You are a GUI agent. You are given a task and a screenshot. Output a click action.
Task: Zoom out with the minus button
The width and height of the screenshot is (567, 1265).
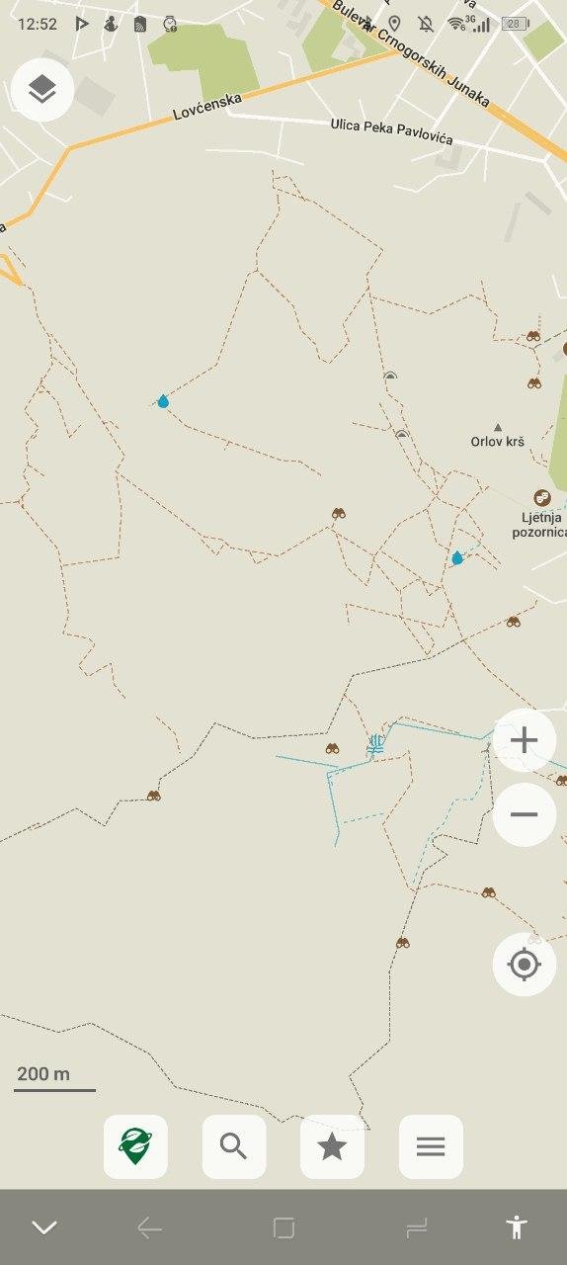(524, 814)
